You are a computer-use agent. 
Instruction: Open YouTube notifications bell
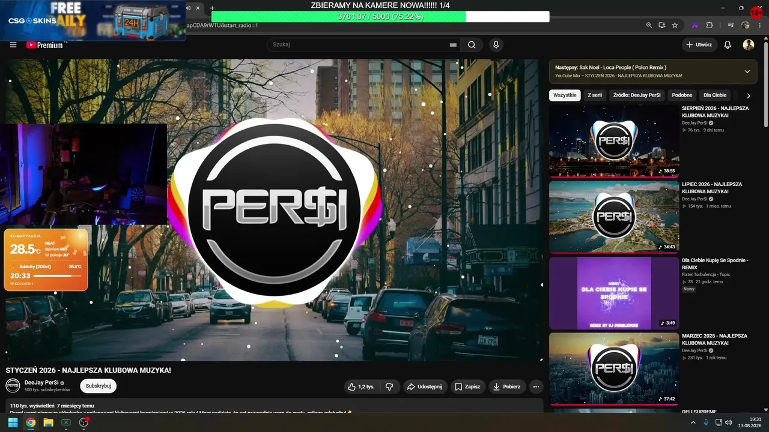(728, 45)
